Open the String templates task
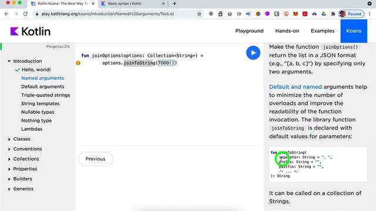The width and height of the screenshot is (376, 211). click(40, 104)
